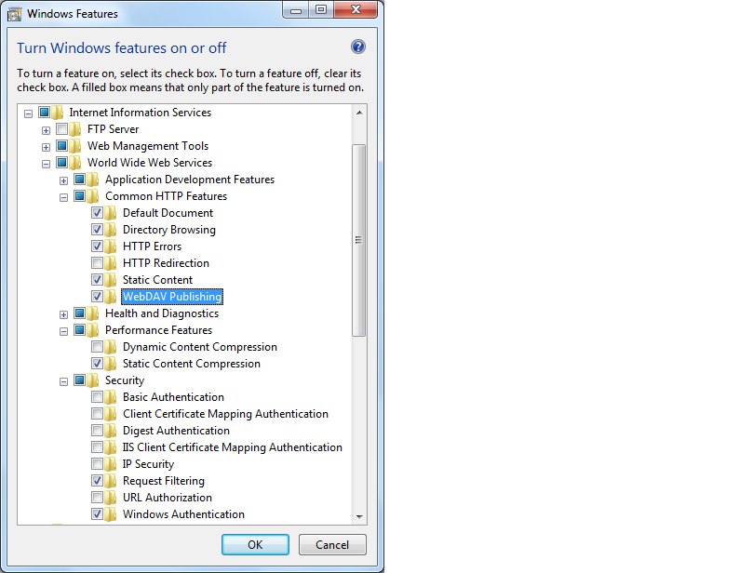
Task: Select the Static Content label
Action: (x=157, y=280)
